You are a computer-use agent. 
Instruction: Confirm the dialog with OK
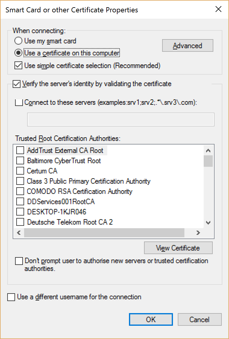(151, 319)
